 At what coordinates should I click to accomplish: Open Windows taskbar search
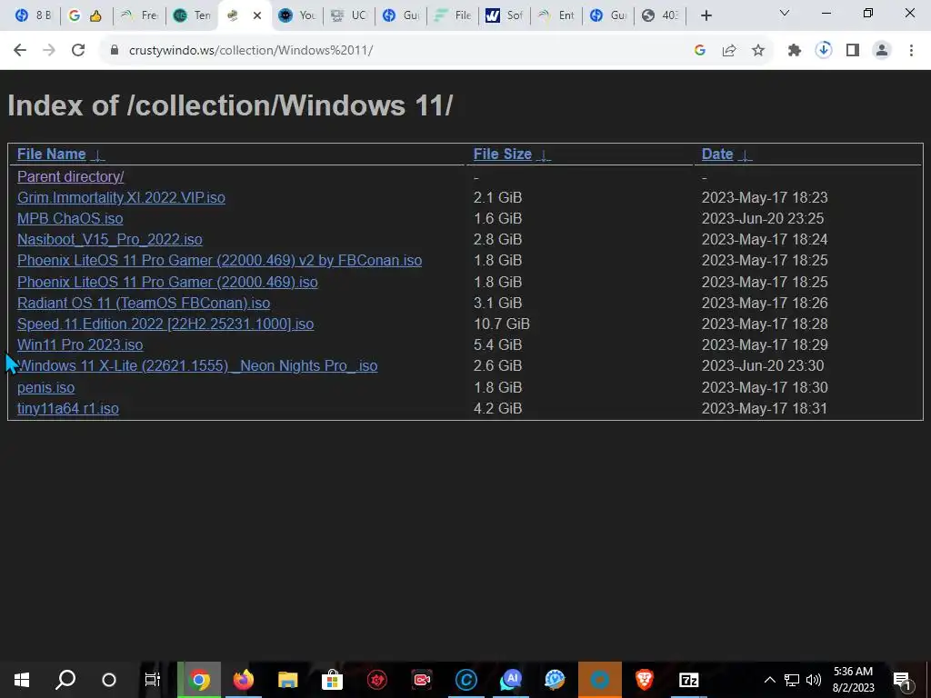point(65,680)
